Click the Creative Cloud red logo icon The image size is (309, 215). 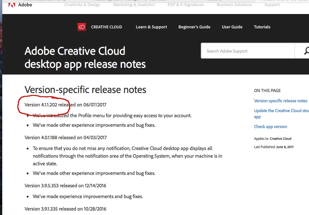pos(82,27)
